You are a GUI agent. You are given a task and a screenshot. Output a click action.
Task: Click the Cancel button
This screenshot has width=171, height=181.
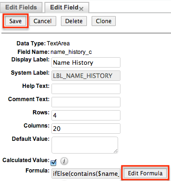(x=43, y=21)
